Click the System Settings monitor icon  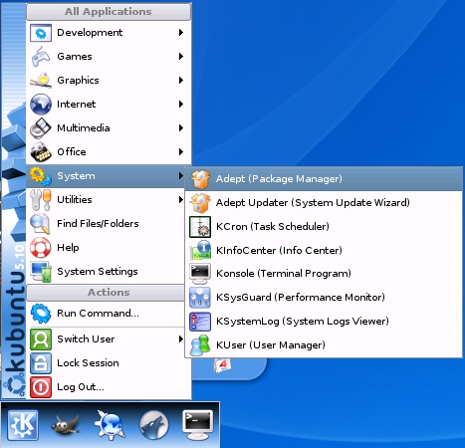tap(41, 272)
